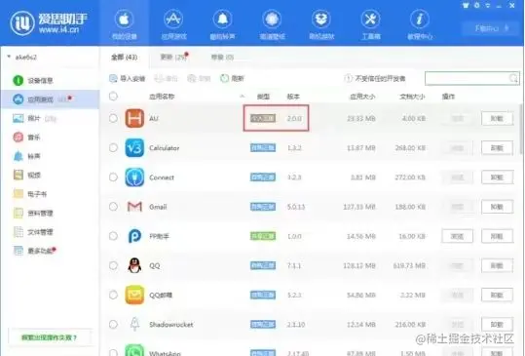
Task: Open the skin shirt icon in title bar
Action: 466,5
